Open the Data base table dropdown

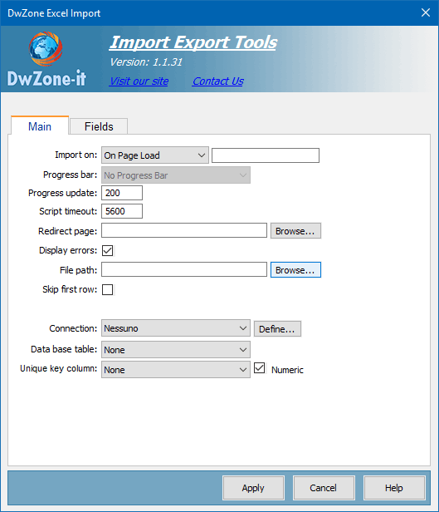tap(176, 350)
